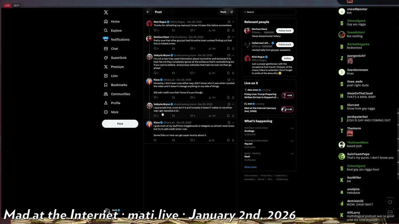Repost Valkyrie Brynn's 'I'm not a man' post
The width and height of the screenshot is (399, 224).
tap(173, 73)
